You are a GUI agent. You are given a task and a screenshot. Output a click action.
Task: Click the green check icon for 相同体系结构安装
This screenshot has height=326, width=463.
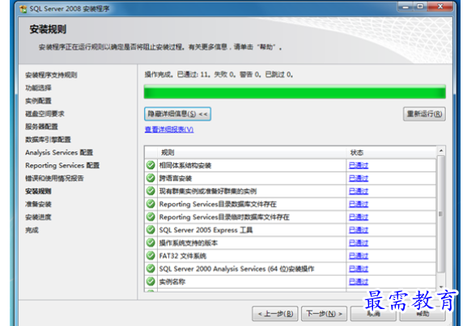[151, 165]
